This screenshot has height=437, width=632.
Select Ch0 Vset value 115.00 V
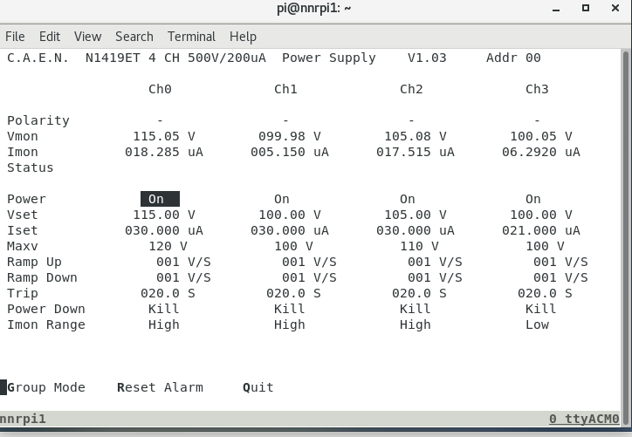(163, 215)
